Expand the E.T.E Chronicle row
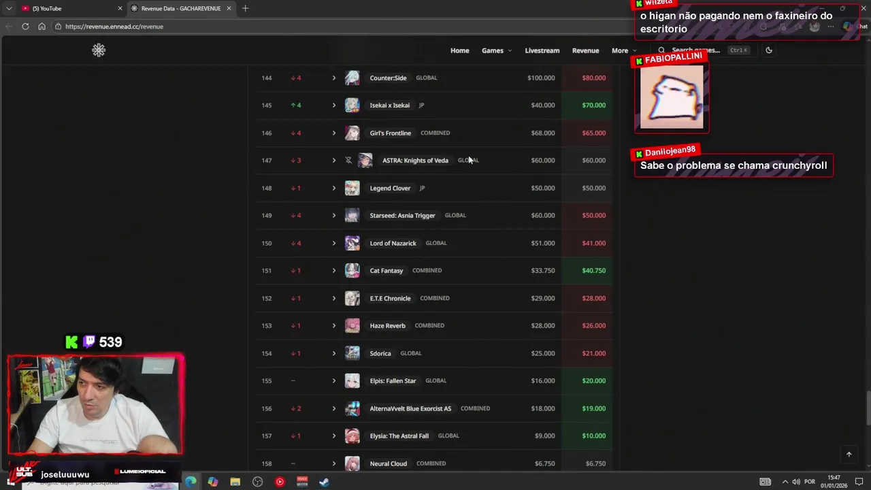 tap(333, 298)
